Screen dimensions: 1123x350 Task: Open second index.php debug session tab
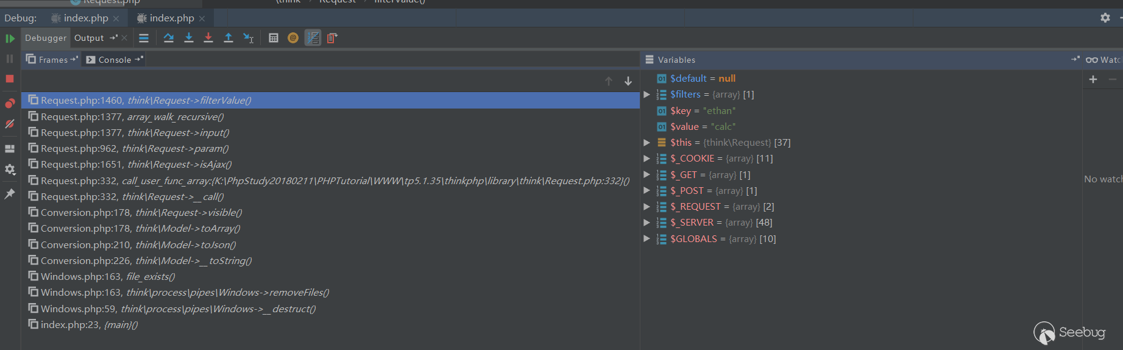pyautogui.click(x=172, y=18)
